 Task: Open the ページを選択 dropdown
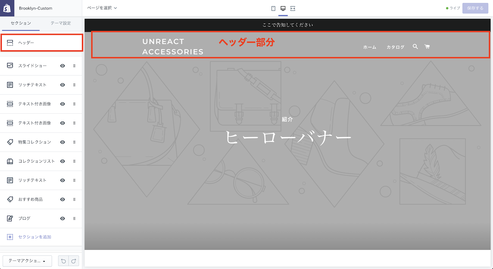pyautogui.click(x=102, y=8)
